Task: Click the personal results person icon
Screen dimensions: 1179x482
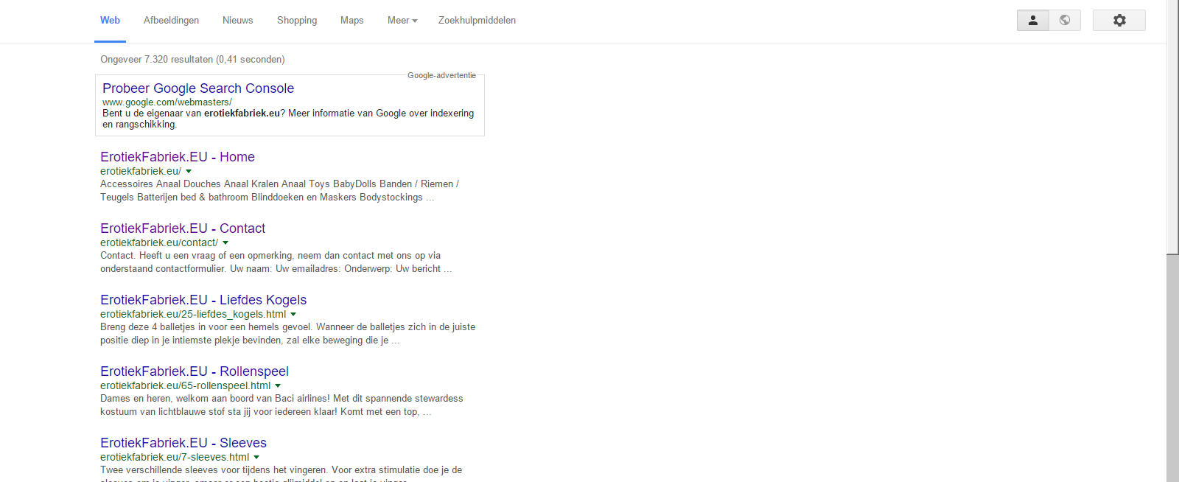Action: click(1033, 21)
